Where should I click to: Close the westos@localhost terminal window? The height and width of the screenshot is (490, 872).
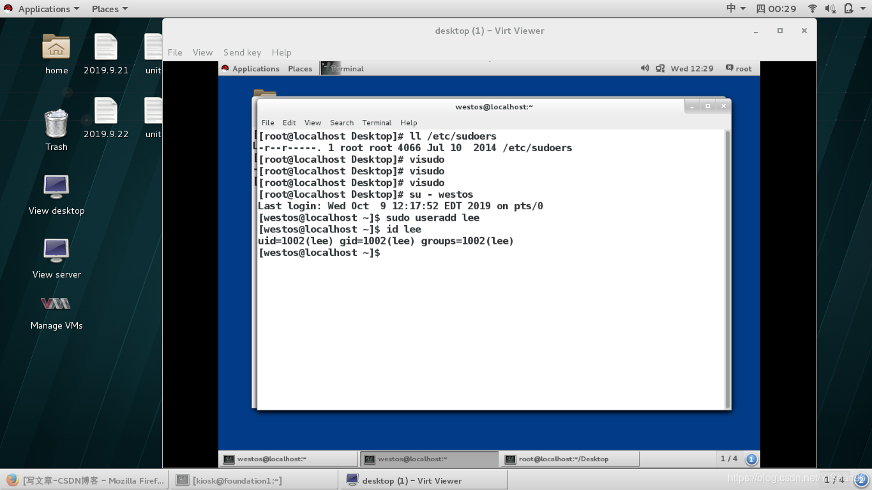(x=723, y=106)
